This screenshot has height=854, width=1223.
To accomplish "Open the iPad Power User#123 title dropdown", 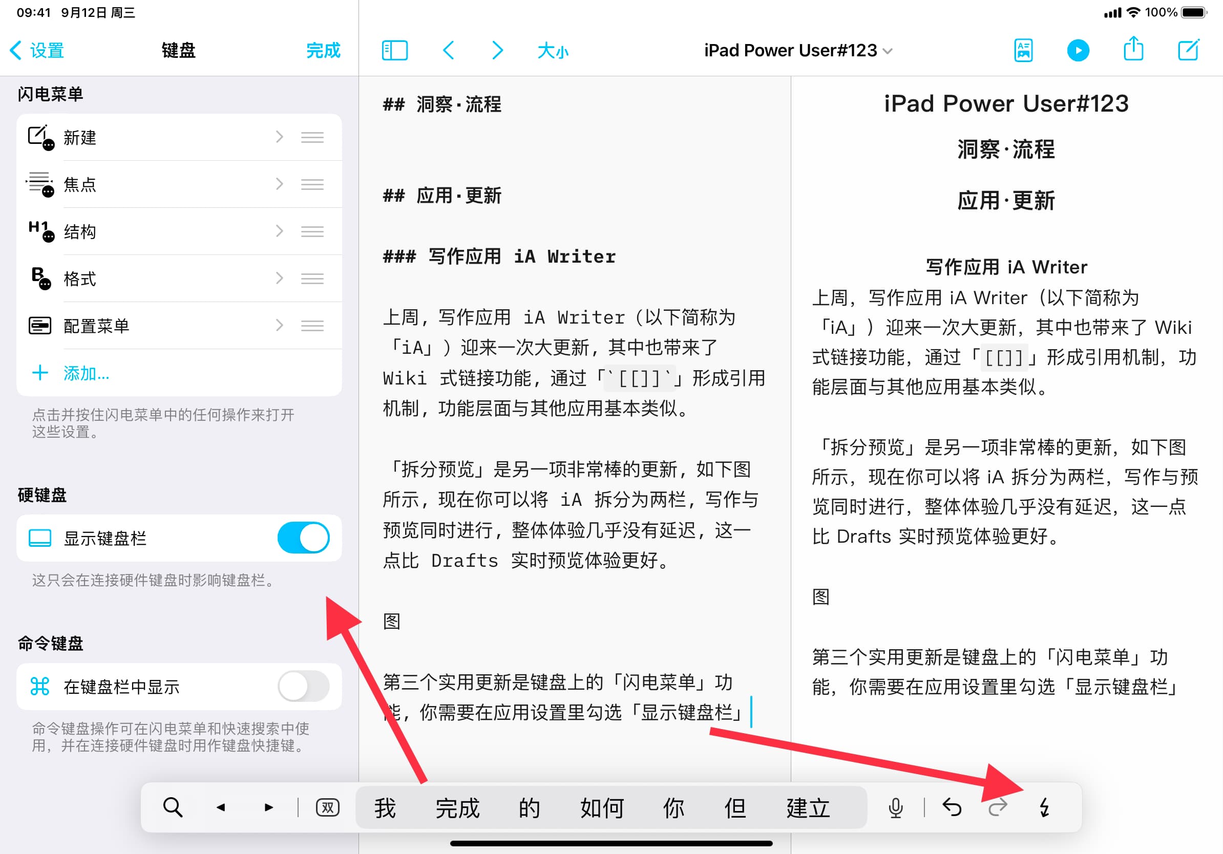I will (x=797, y=51).
